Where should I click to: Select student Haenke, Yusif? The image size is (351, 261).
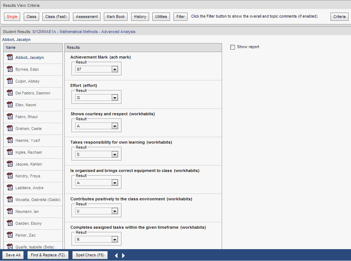(x=28, y=140)
